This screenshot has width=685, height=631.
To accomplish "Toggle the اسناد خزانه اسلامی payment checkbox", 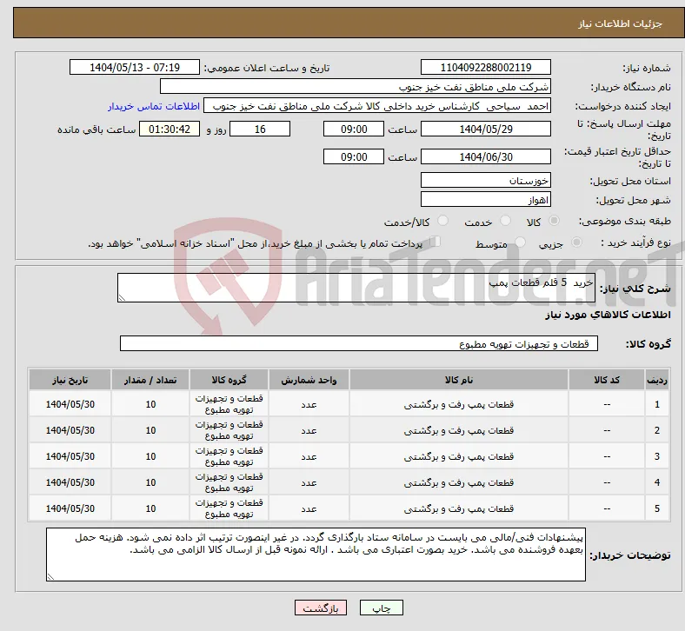I will [x=436, y=242].
